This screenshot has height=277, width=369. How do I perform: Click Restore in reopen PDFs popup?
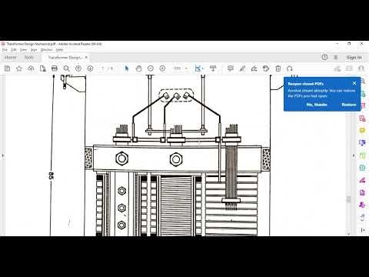tap(349, 105)
